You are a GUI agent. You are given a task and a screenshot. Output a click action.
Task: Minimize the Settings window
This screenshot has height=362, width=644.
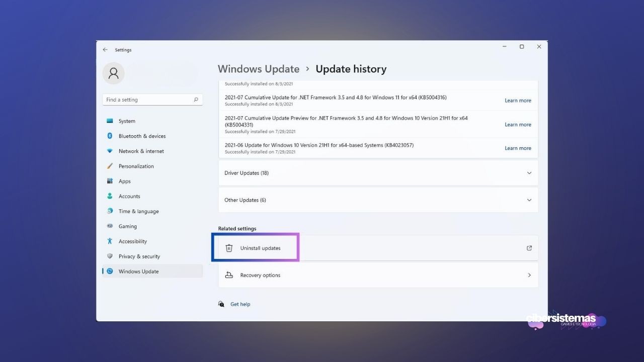pos(505,47)
